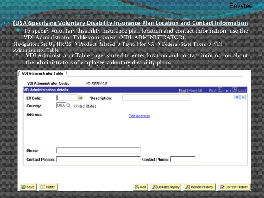Delete the row with minus icon
The width and height of the screenshot is (264, 198).
(x=243, y=97)
